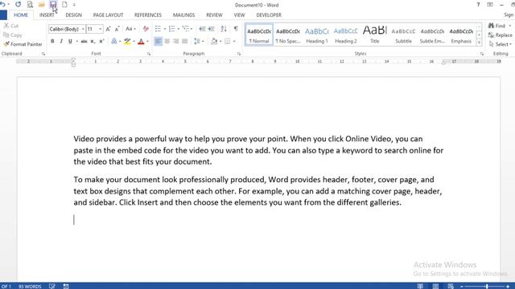Click the Cut scissors command

pos(10,26)
